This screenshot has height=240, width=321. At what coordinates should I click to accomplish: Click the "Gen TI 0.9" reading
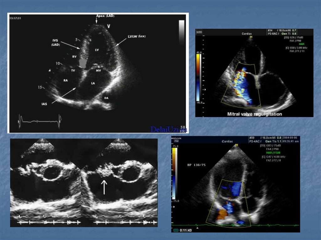289,33
